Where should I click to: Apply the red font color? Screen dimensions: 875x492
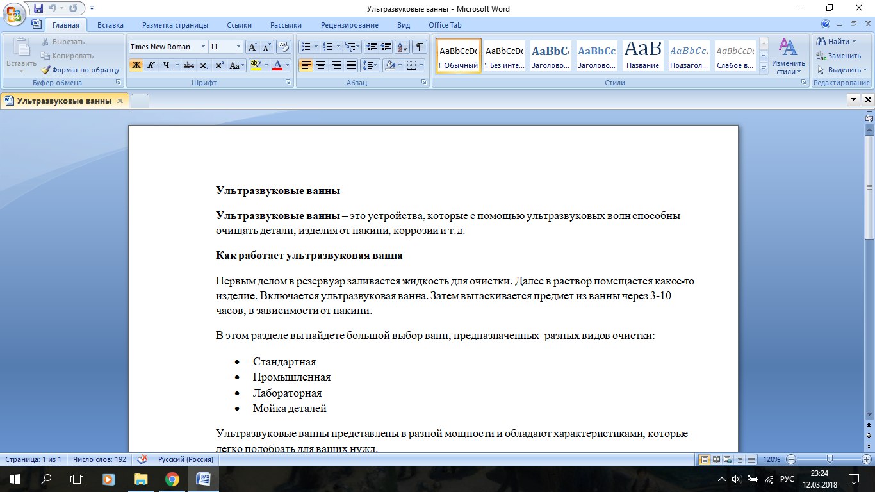[x=277, y=65]
